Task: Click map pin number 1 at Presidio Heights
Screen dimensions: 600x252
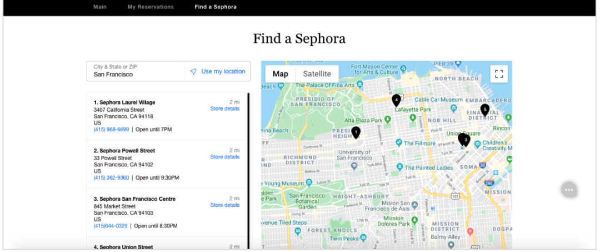Action: (x=356, y=133)
